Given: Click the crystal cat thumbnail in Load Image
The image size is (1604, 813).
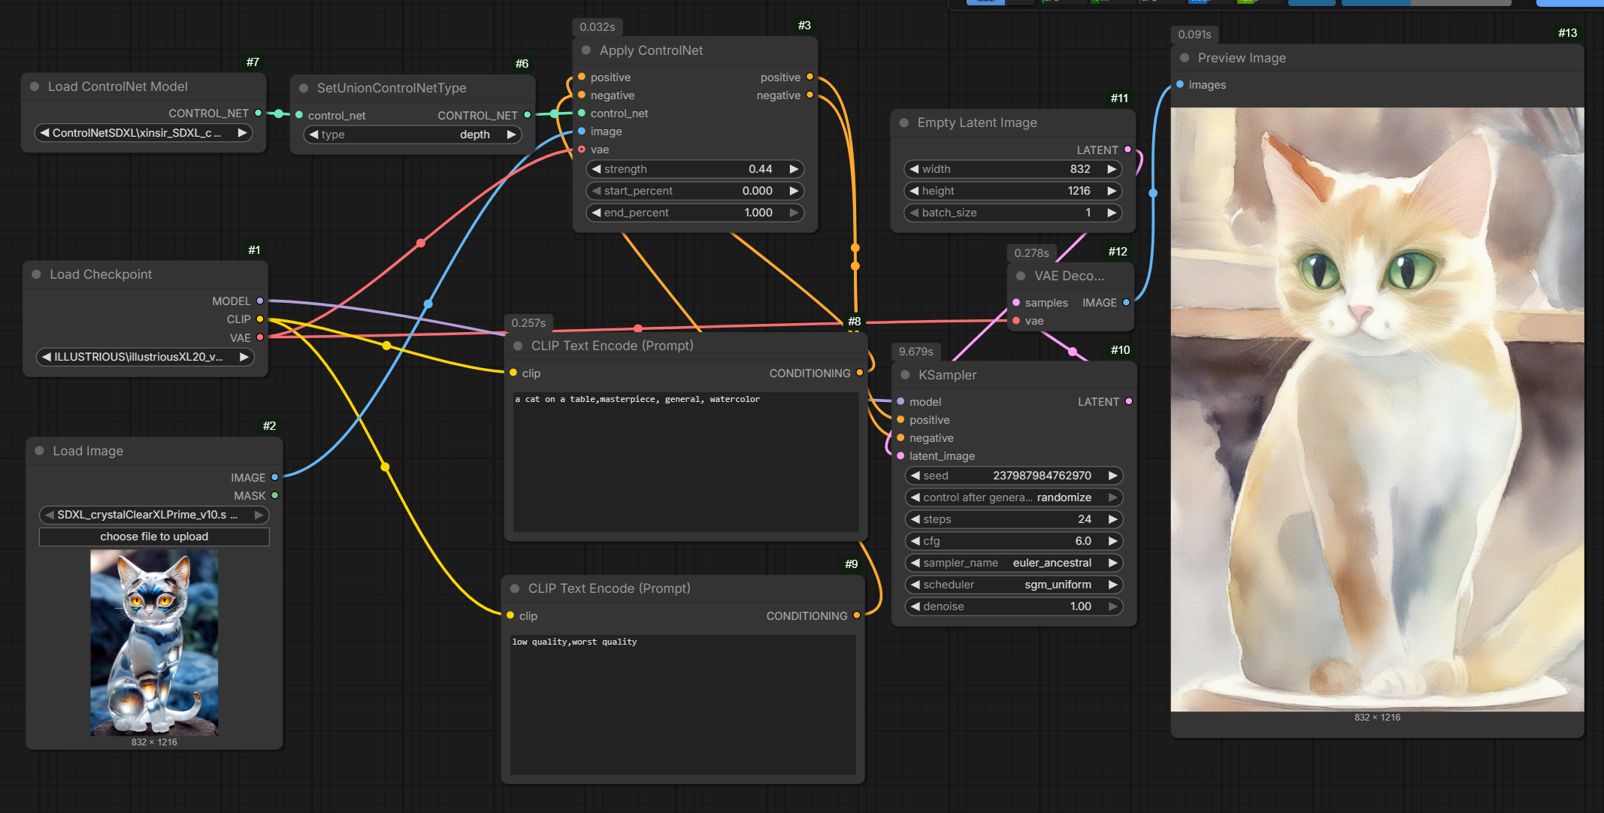Looking at the screenshot, I should click(x=154, y=642).
